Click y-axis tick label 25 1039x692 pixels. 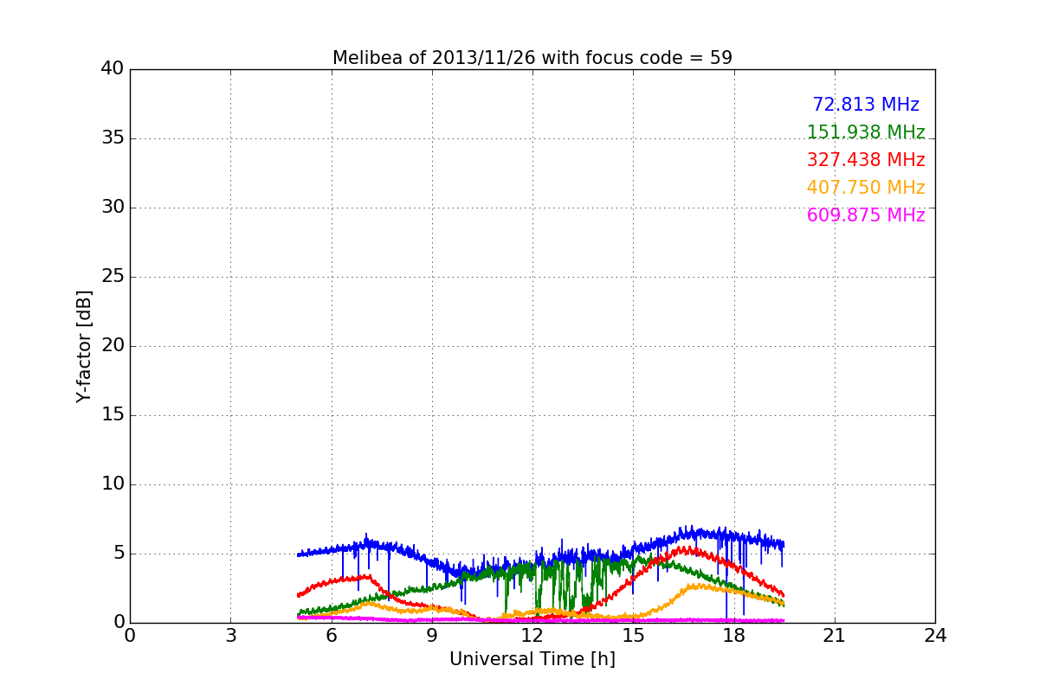(113, 277)
